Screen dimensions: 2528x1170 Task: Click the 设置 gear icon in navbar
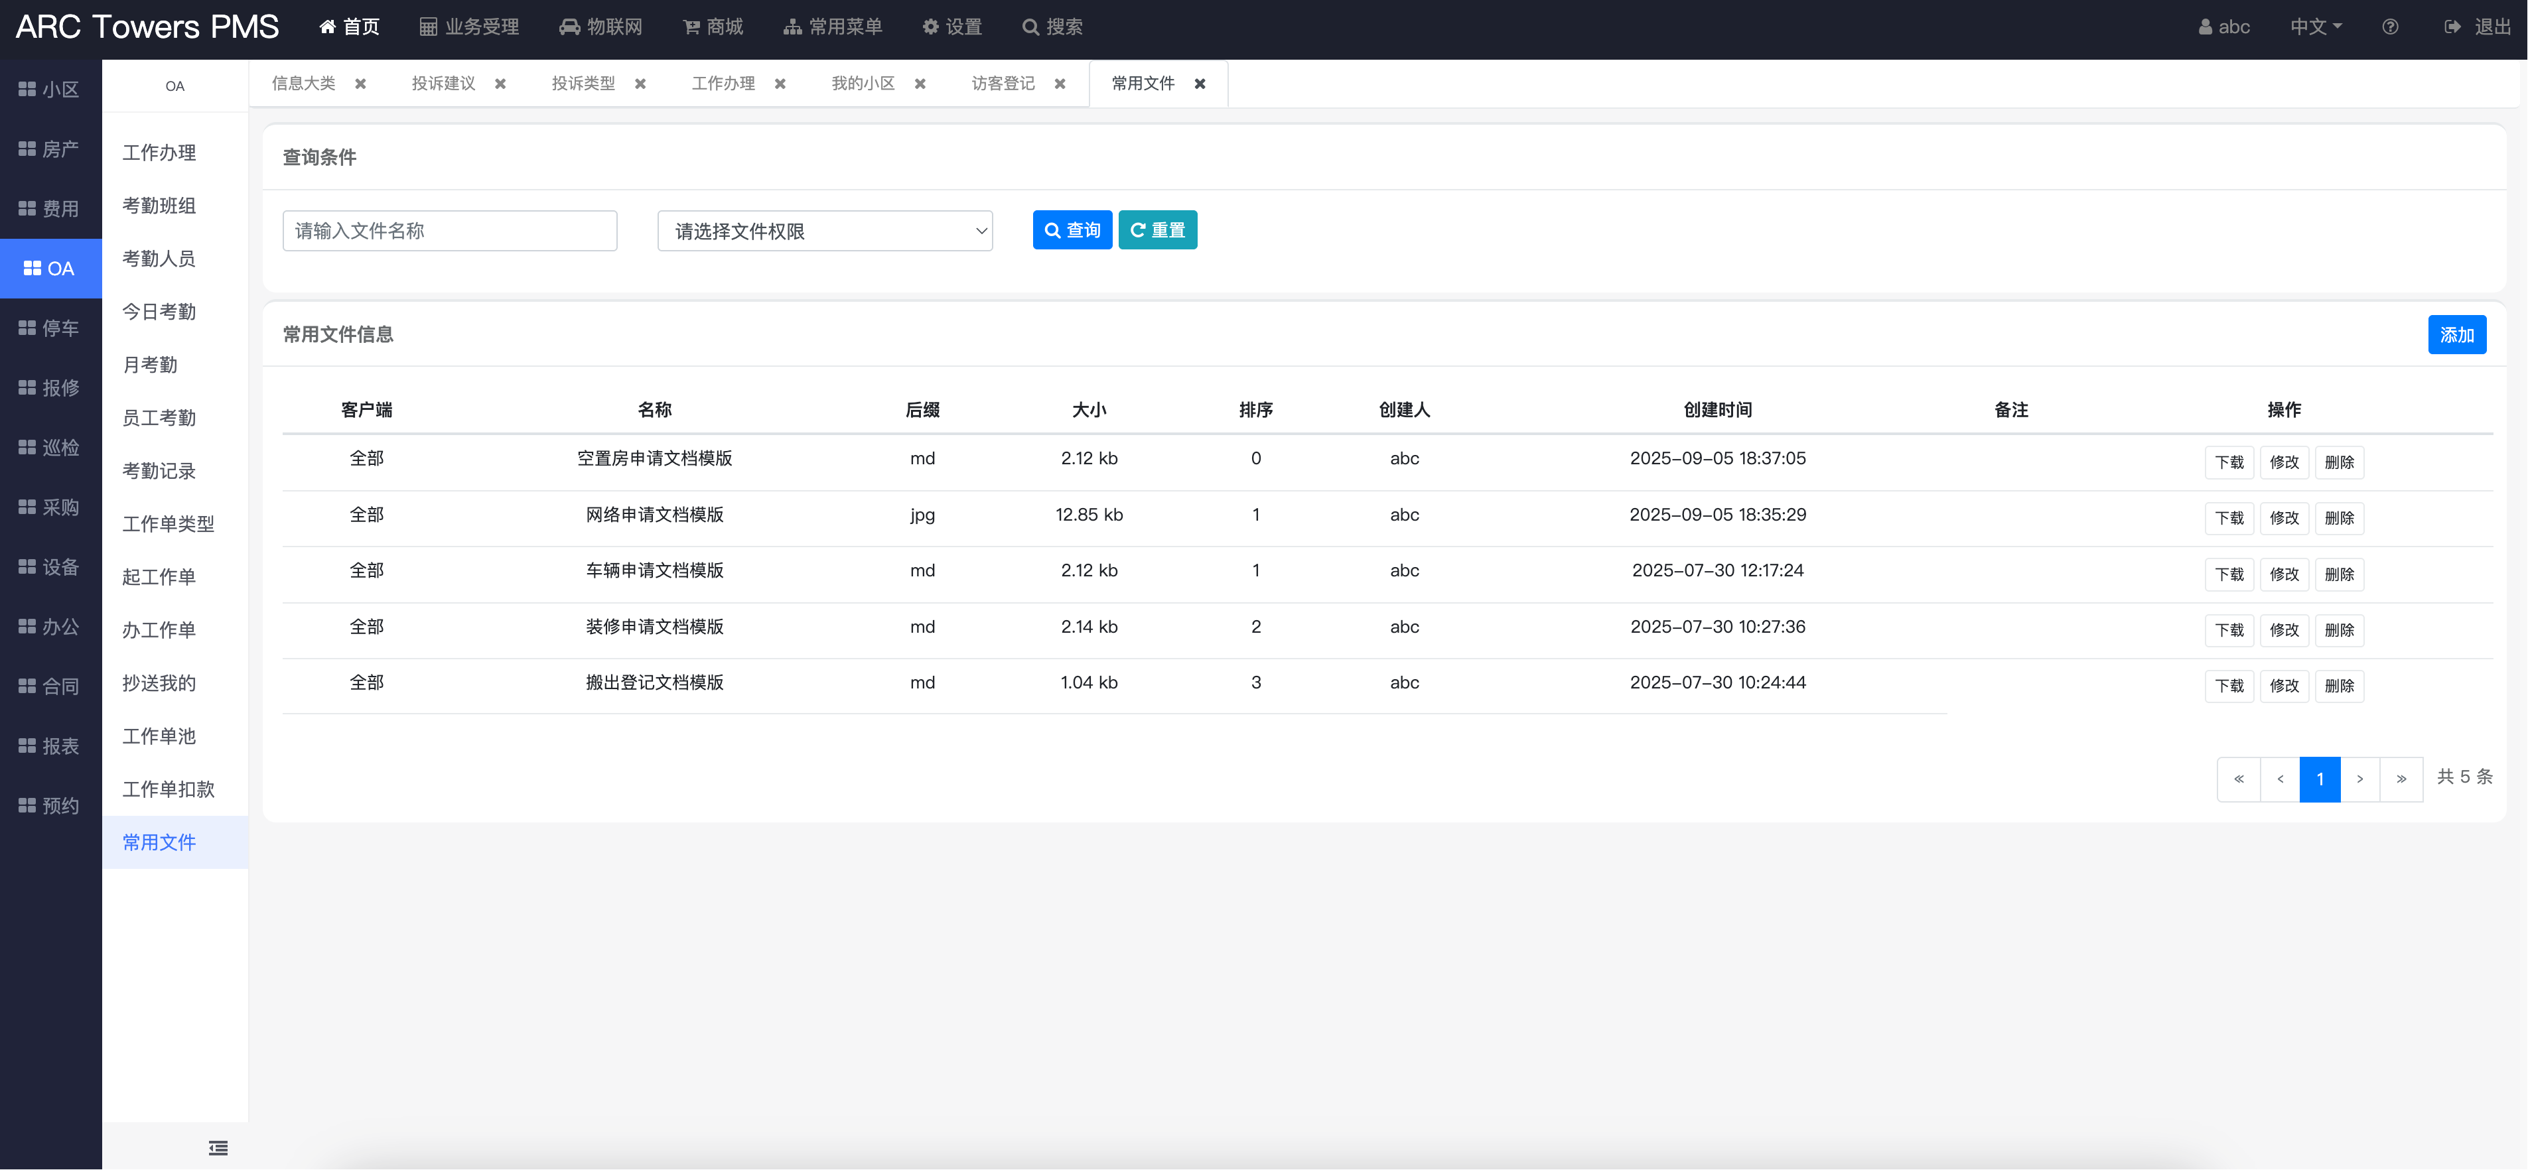(930, 27)
